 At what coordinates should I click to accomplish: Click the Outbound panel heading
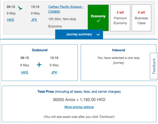tap(39, 50)
